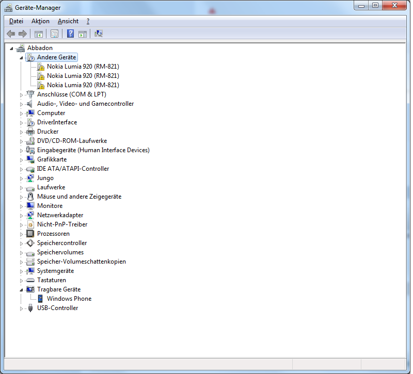This screenshot has height=374, width=413.
Task: Select the third Nokia Lumia 920 (RM-821) entry
Action: 83,85
